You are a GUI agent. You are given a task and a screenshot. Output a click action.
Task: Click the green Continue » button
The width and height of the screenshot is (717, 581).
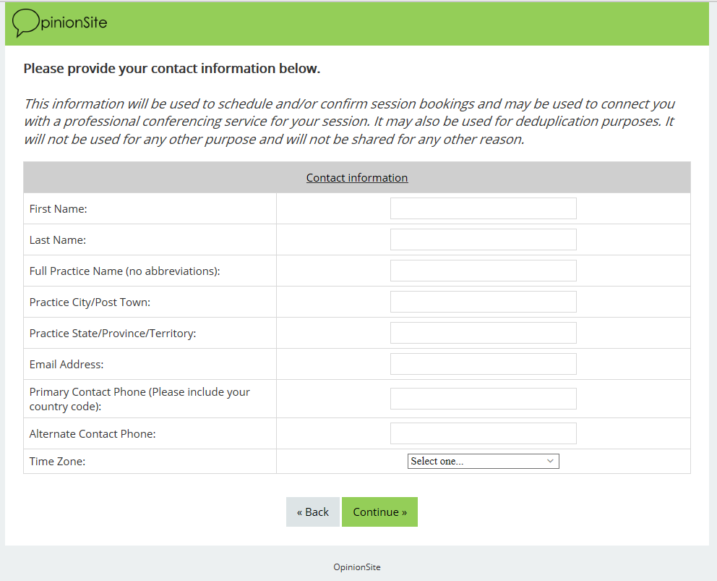tap(379, 512)
